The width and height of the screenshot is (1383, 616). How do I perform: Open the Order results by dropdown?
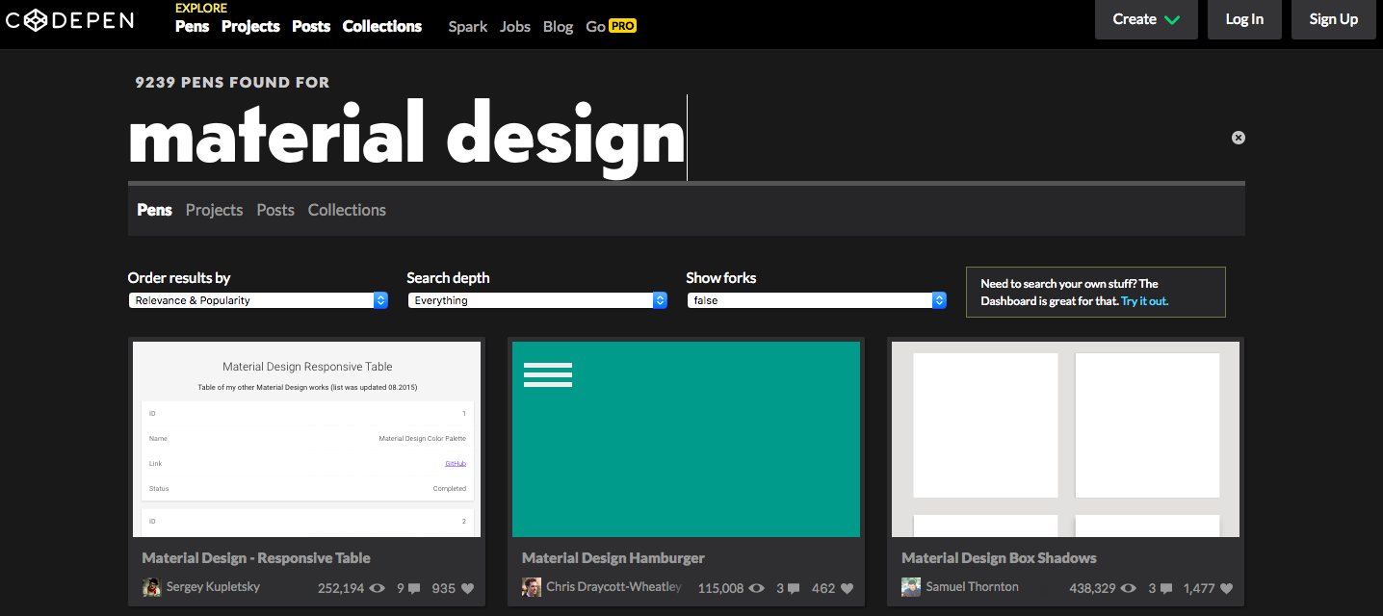click(x=258, y=300)
